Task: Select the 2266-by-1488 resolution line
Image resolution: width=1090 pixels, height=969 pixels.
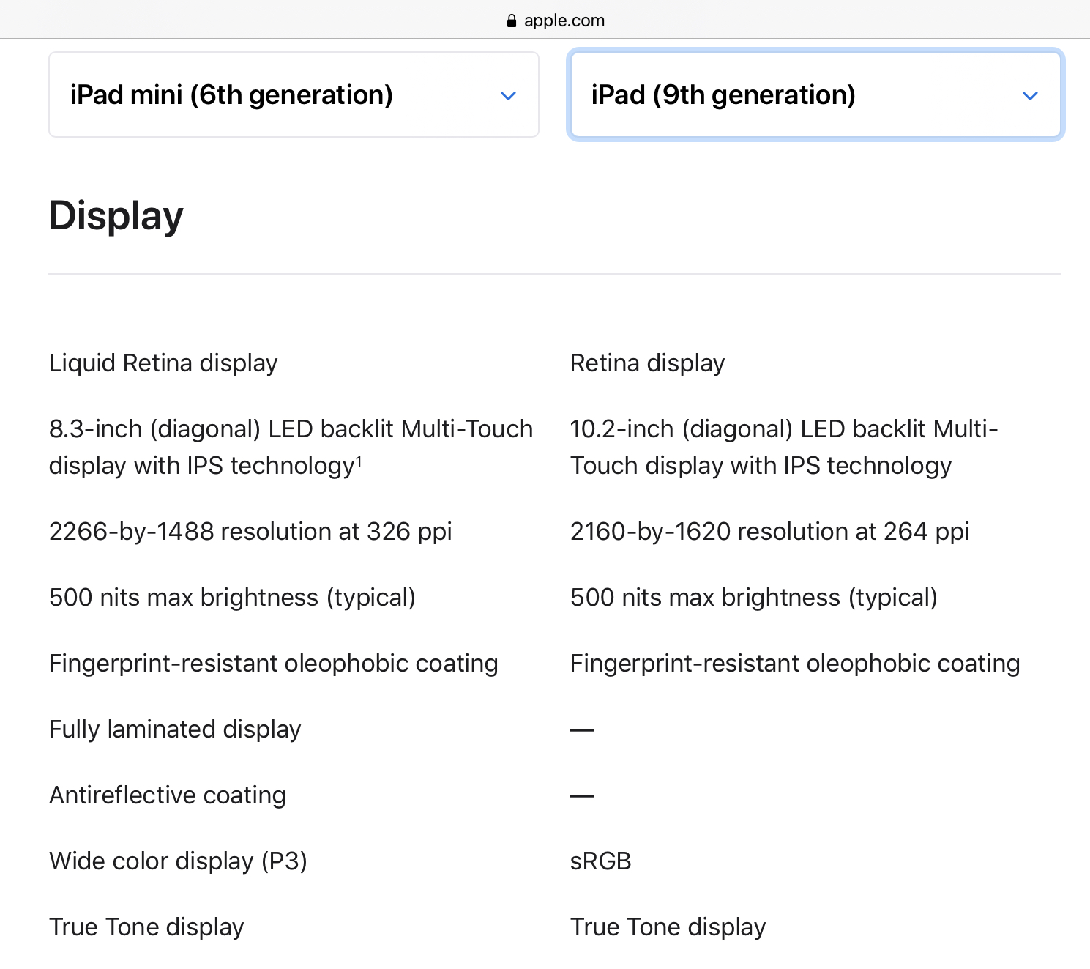Action: click(x=250, y=532)
